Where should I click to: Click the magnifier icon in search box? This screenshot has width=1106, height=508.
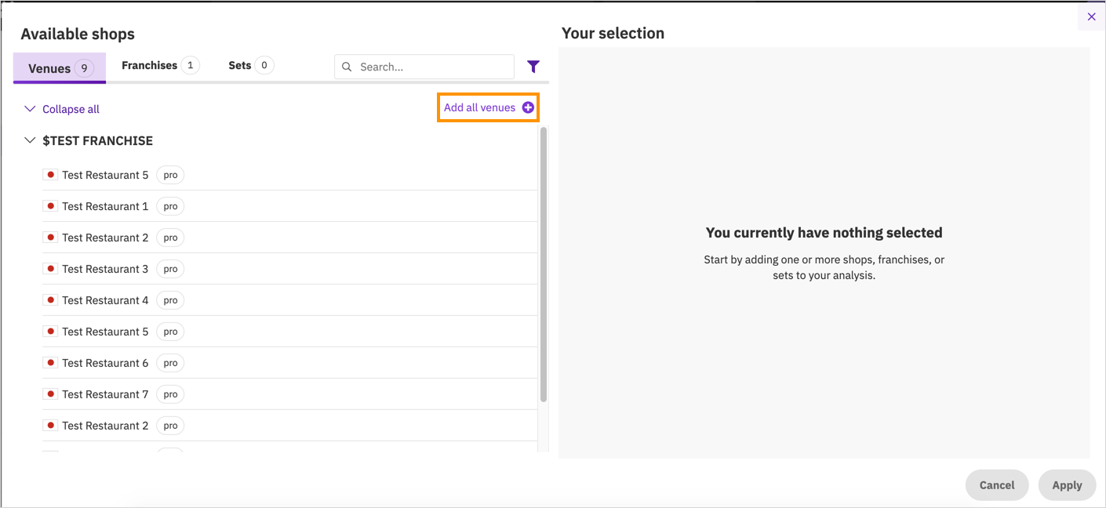(x=347, y=67)
